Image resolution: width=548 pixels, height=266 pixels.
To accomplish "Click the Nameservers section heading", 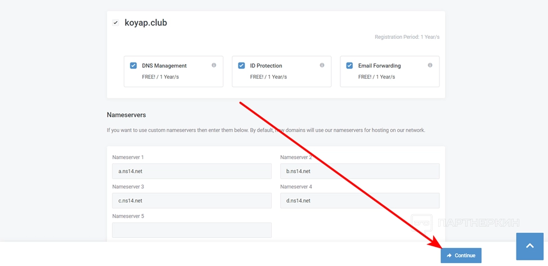I will [126, 115].
